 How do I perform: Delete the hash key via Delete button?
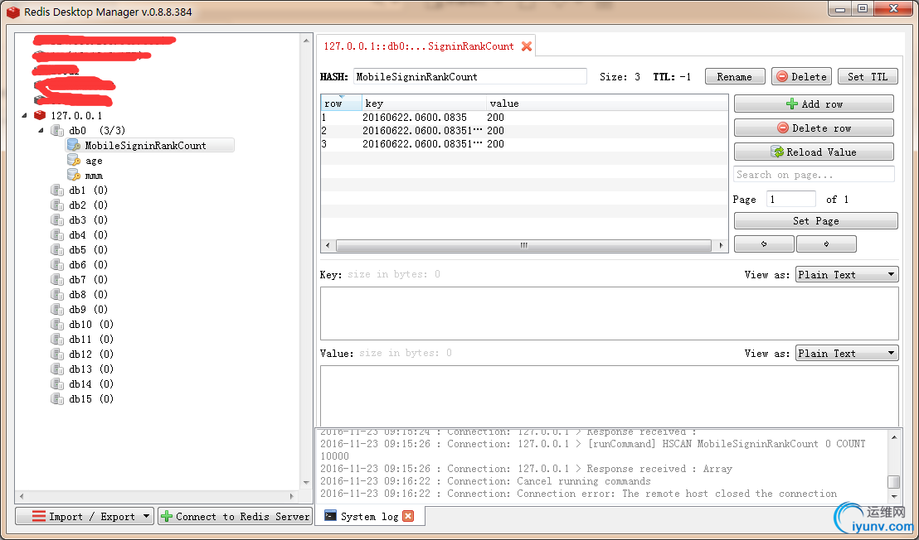[802, 77]
